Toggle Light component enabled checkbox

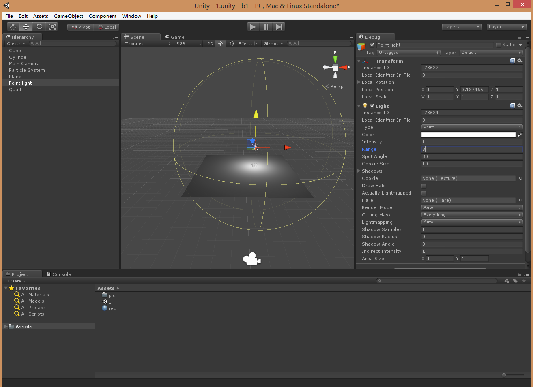372,106
